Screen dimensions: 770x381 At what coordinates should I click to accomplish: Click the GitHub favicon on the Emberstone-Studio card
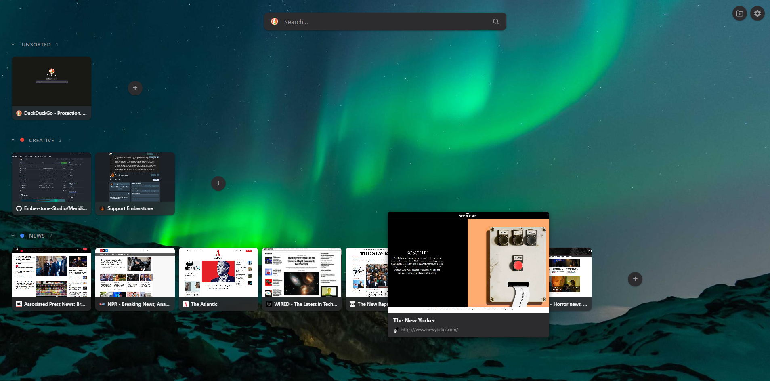[19, 208]
